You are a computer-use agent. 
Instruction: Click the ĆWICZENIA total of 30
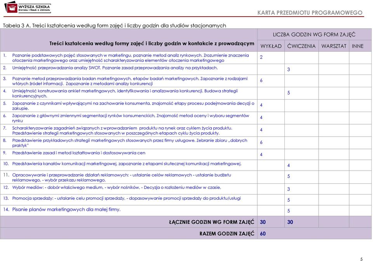pyautogui.click(x=290, y=222)
